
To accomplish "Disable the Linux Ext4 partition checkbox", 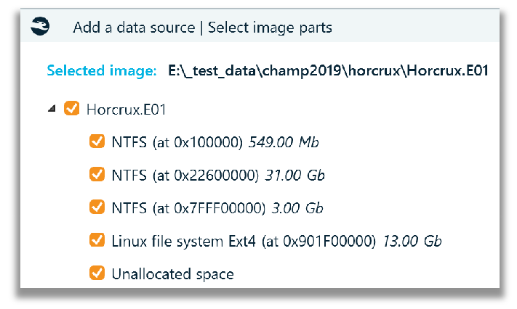I will 97,240.
